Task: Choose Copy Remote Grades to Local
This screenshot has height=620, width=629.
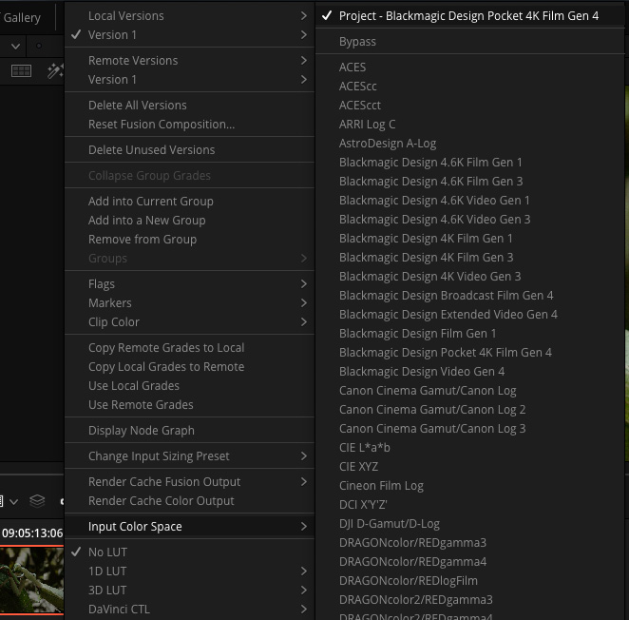Action: pos(189,348)
